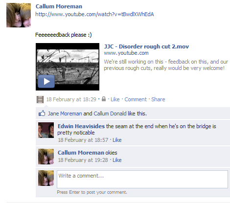Image resolution: width=230 pixels, height=204 pixels.
Task: Like Callum Moreman's okies comment
Action: pos(117,160)
